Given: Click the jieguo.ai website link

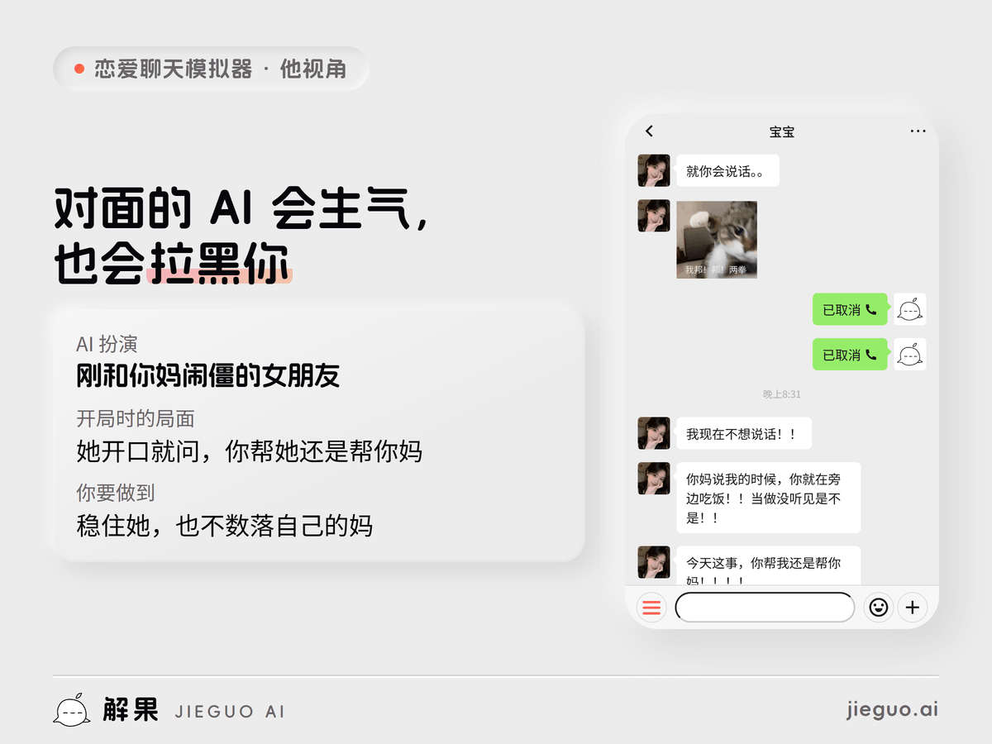Looking at the screenshot, I should (x=892, y=710).
